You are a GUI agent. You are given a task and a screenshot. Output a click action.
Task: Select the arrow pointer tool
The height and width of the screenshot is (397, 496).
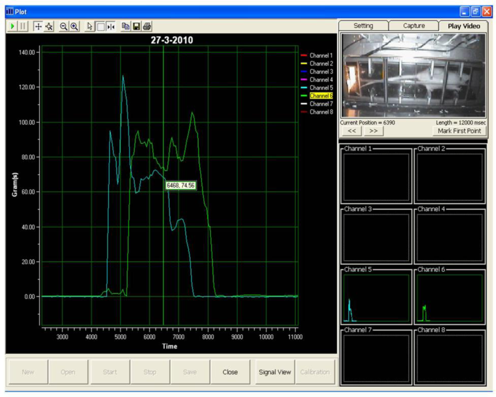(89, 26)
